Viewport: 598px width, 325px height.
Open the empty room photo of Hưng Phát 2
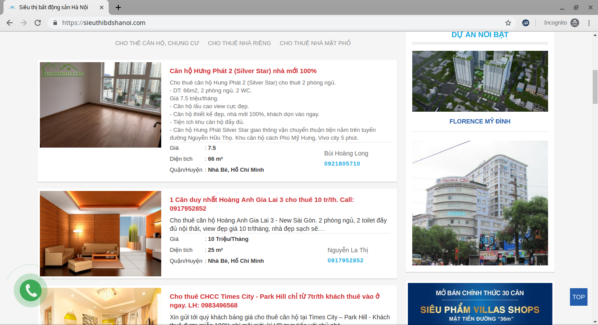click(x=100, y=105)
